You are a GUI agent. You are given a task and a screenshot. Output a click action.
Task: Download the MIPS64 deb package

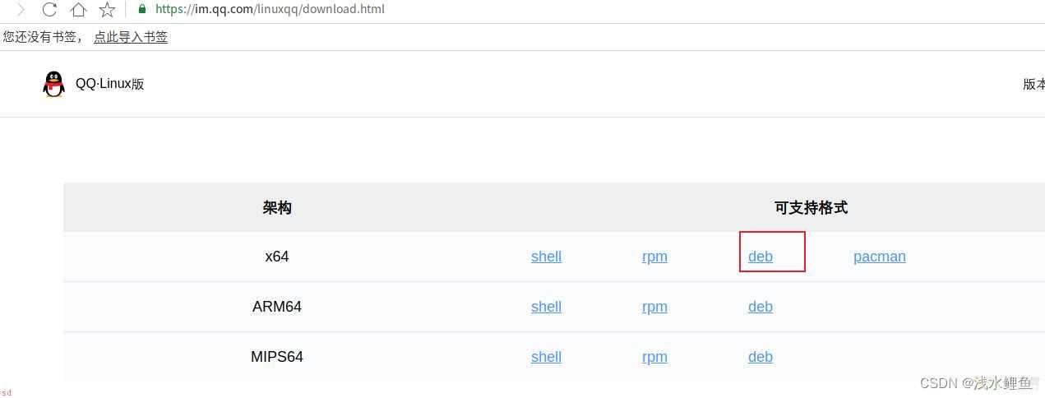pyautogui.click(x=761, y=357)
